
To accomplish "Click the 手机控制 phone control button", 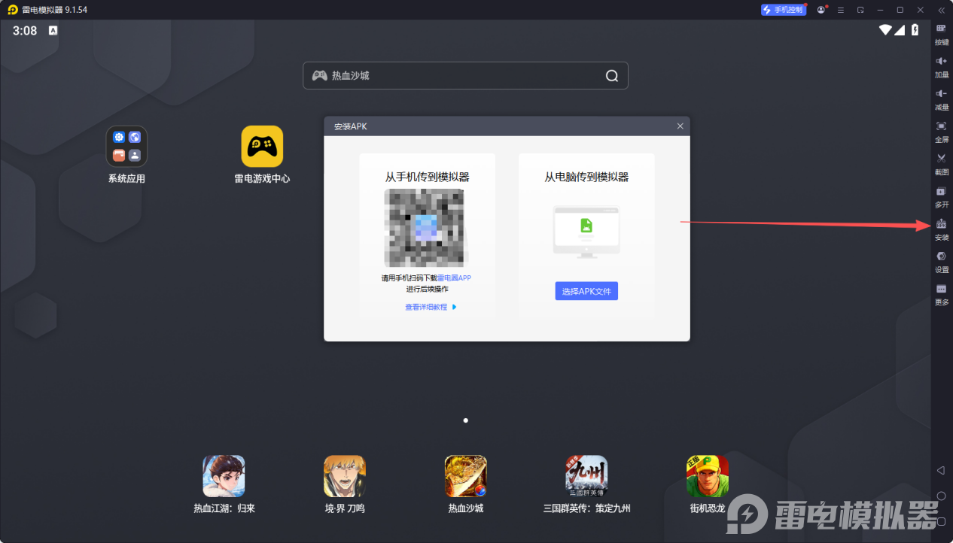I will [x=783, y=10].
